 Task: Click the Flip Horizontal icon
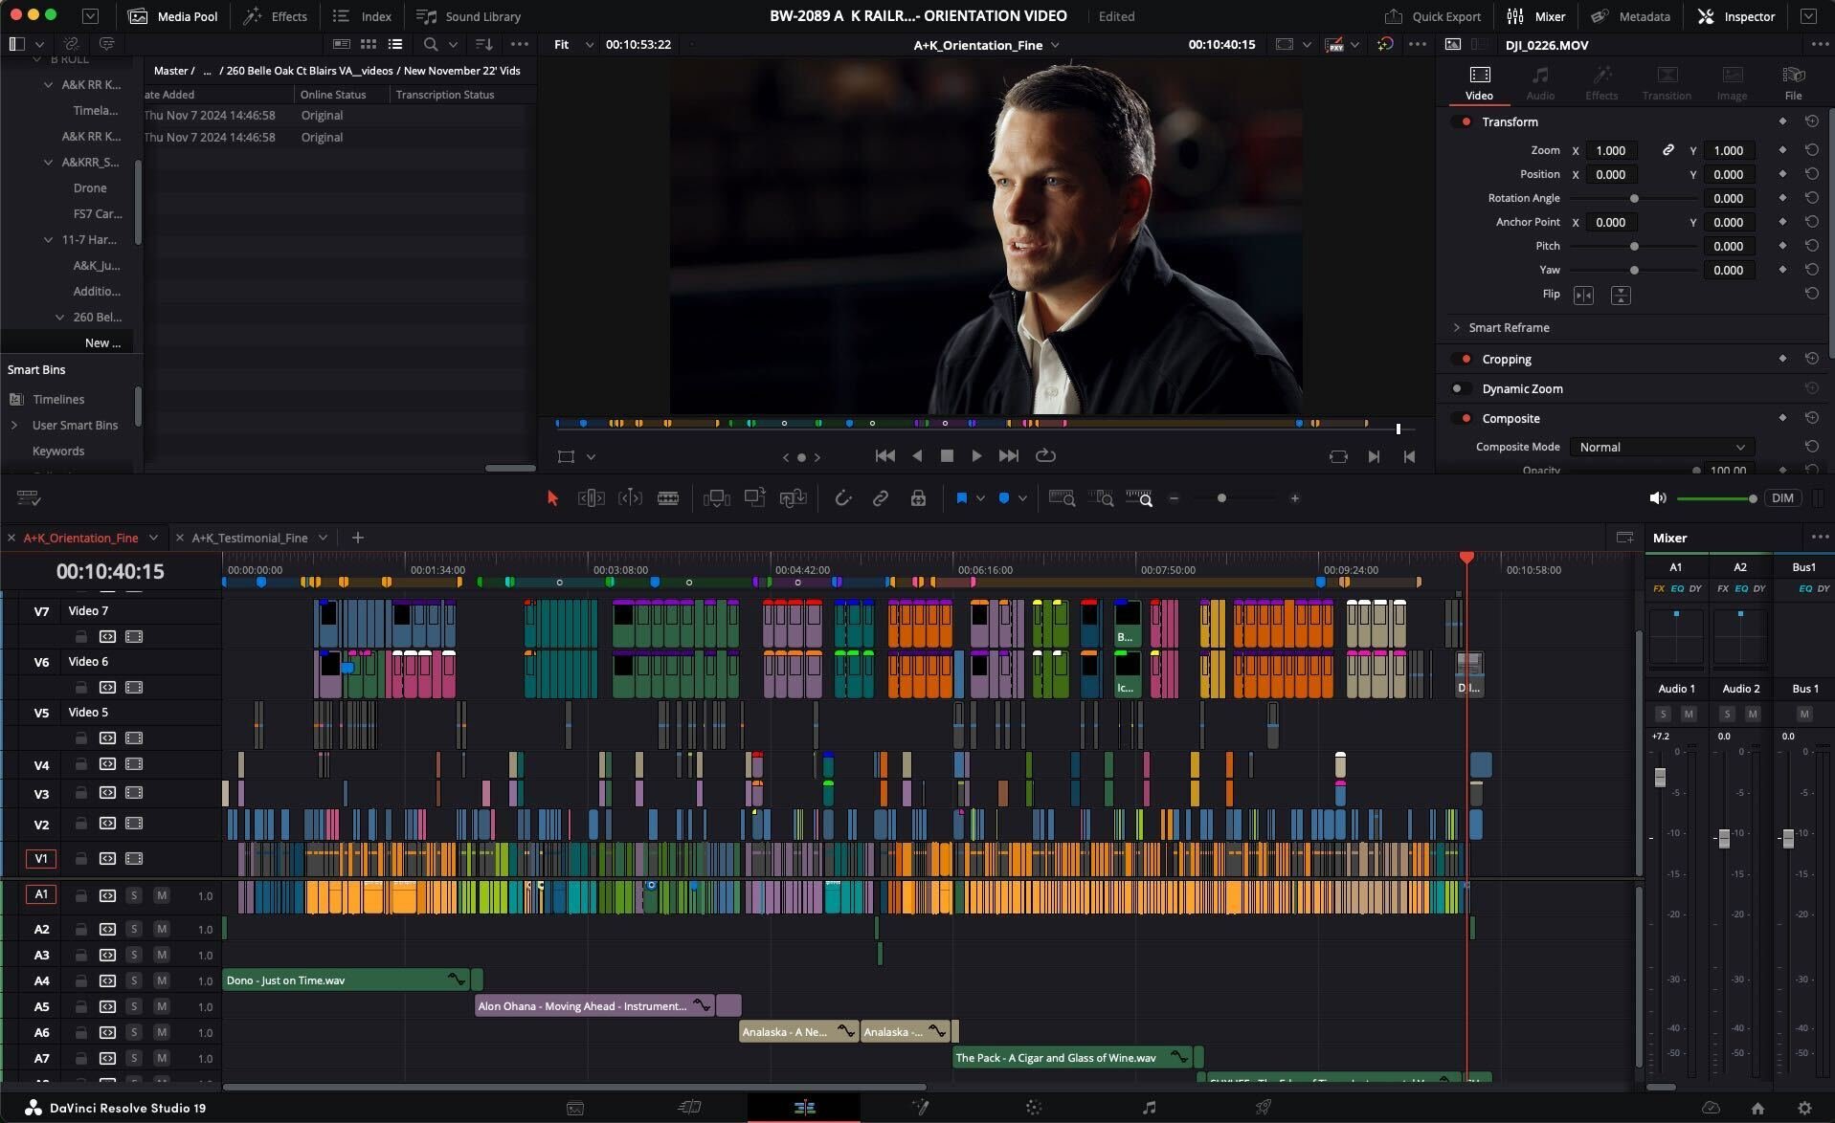pyautogui.click(x=1584, y=296)
